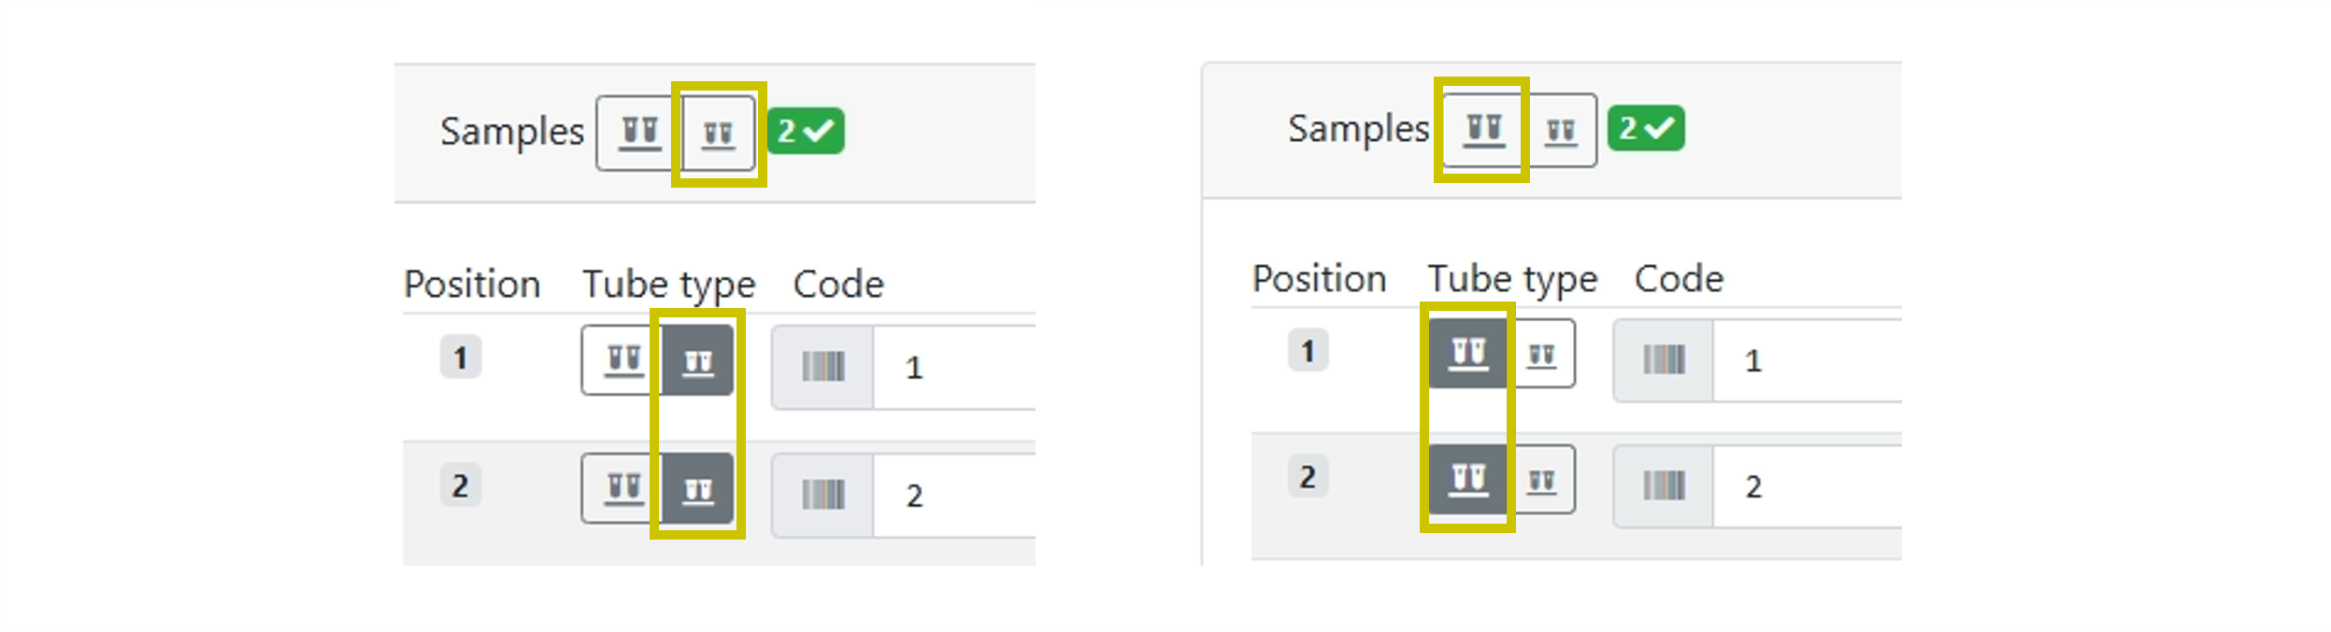Click selected small tube toggle for left position 1

tap(698, 360)
